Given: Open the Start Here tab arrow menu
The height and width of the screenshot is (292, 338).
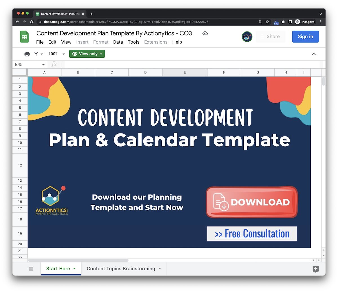Looking at the screenshot, I should tap(74, 269).
